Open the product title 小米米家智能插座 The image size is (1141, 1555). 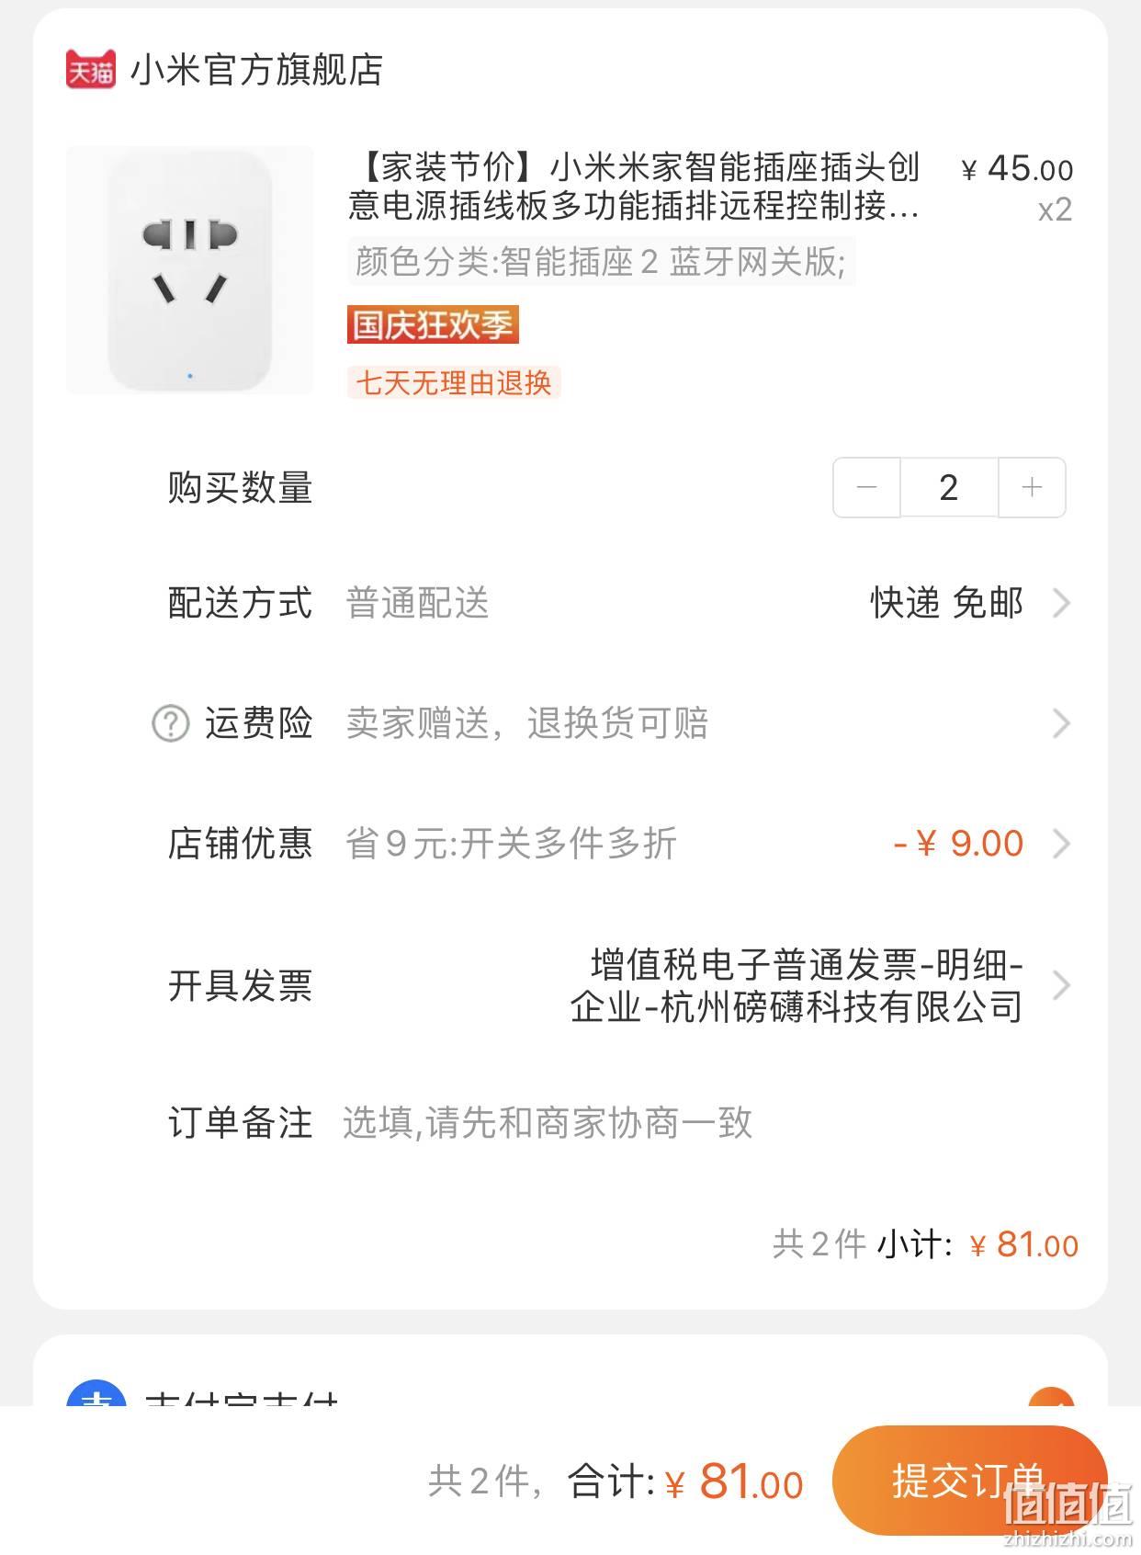coord(634,187)
